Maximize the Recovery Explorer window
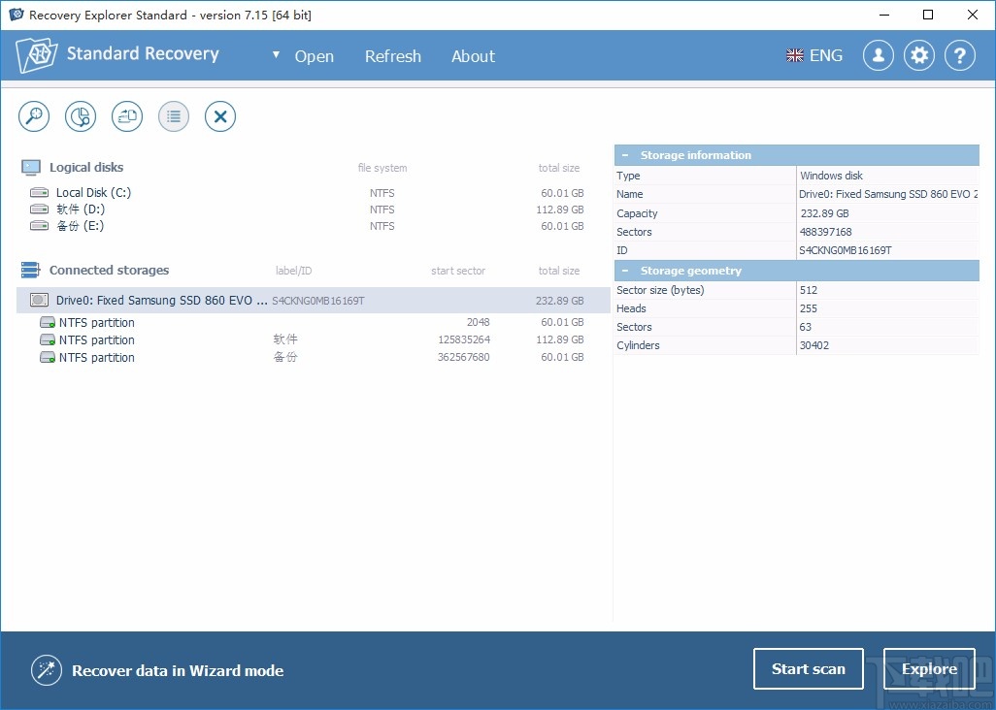 pyautogui.click(x=928, y=15)
